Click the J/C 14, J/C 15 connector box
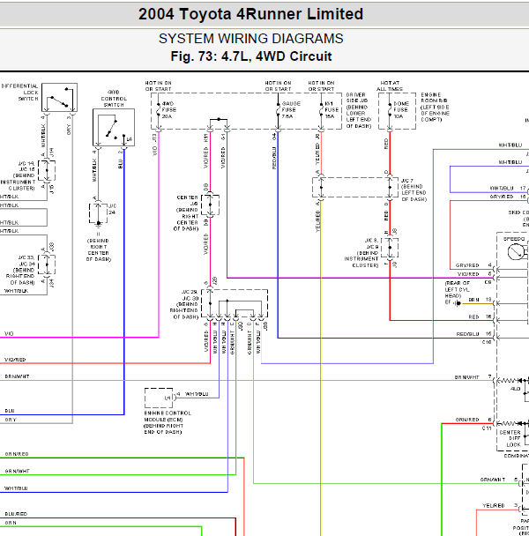This screenshot has width=529, height=536. (x=47, y=170)
